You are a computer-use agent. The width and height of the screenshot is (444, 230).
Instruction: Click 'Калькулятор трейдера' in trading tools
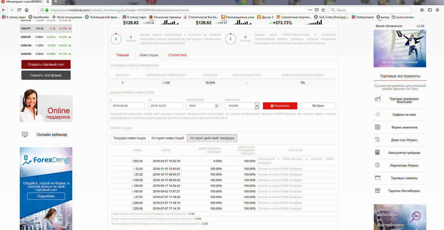(x=404, y=153)
